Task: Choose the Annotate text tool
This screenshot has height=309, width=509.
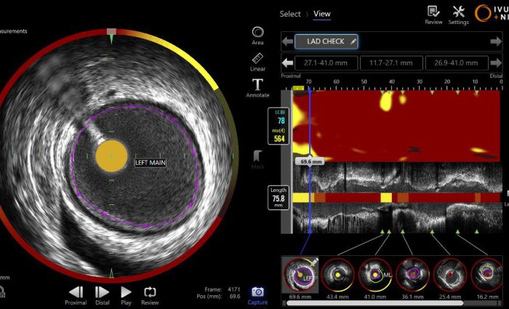Action: click(x=257, y=87)
